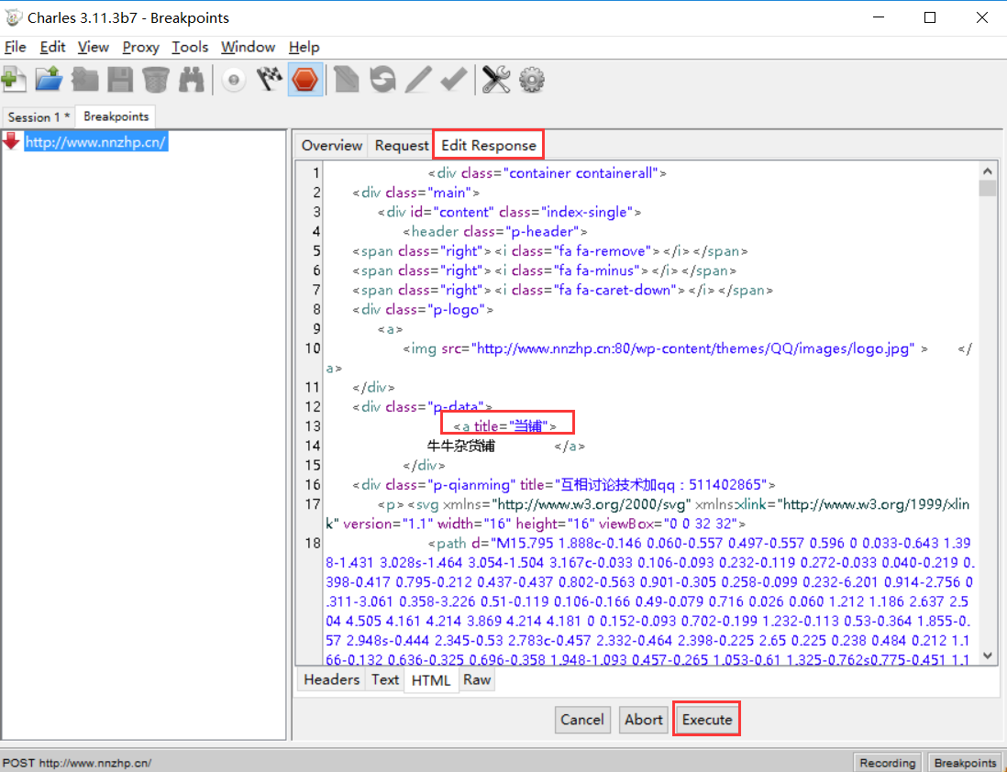Screen dimensions: 1007x772
Task: Open the Tools menu
Action: point(190,47)
